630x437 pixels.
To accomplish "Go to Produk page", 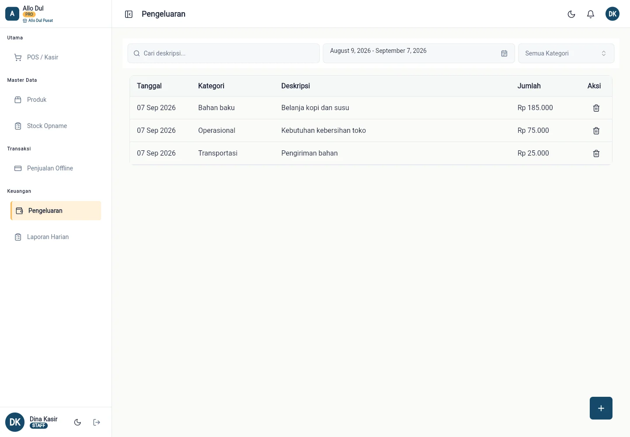I will (x=56, y=100).
